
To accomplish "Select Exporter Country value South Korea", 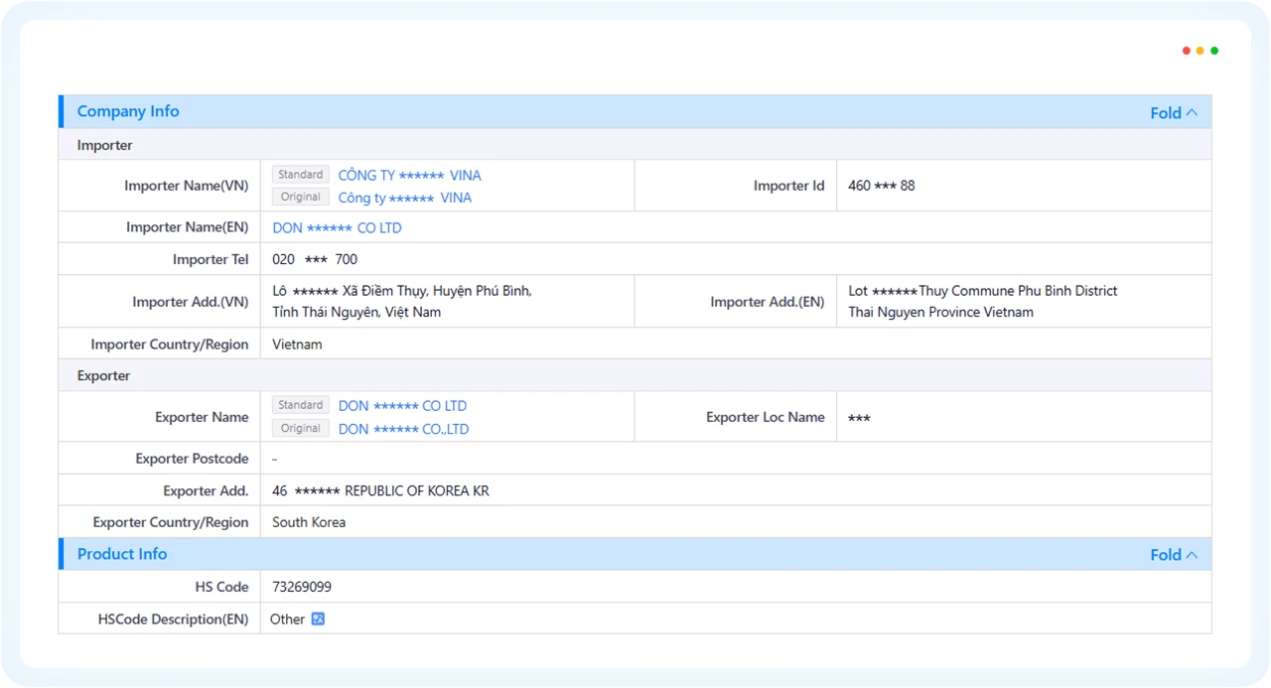I will tap(309, 522).
